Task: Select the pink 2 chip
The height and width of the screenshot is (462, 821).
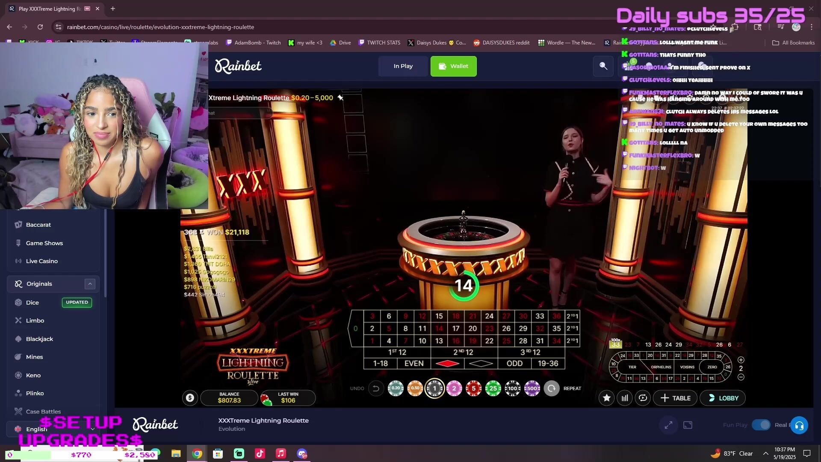Action: coord(454,388)
